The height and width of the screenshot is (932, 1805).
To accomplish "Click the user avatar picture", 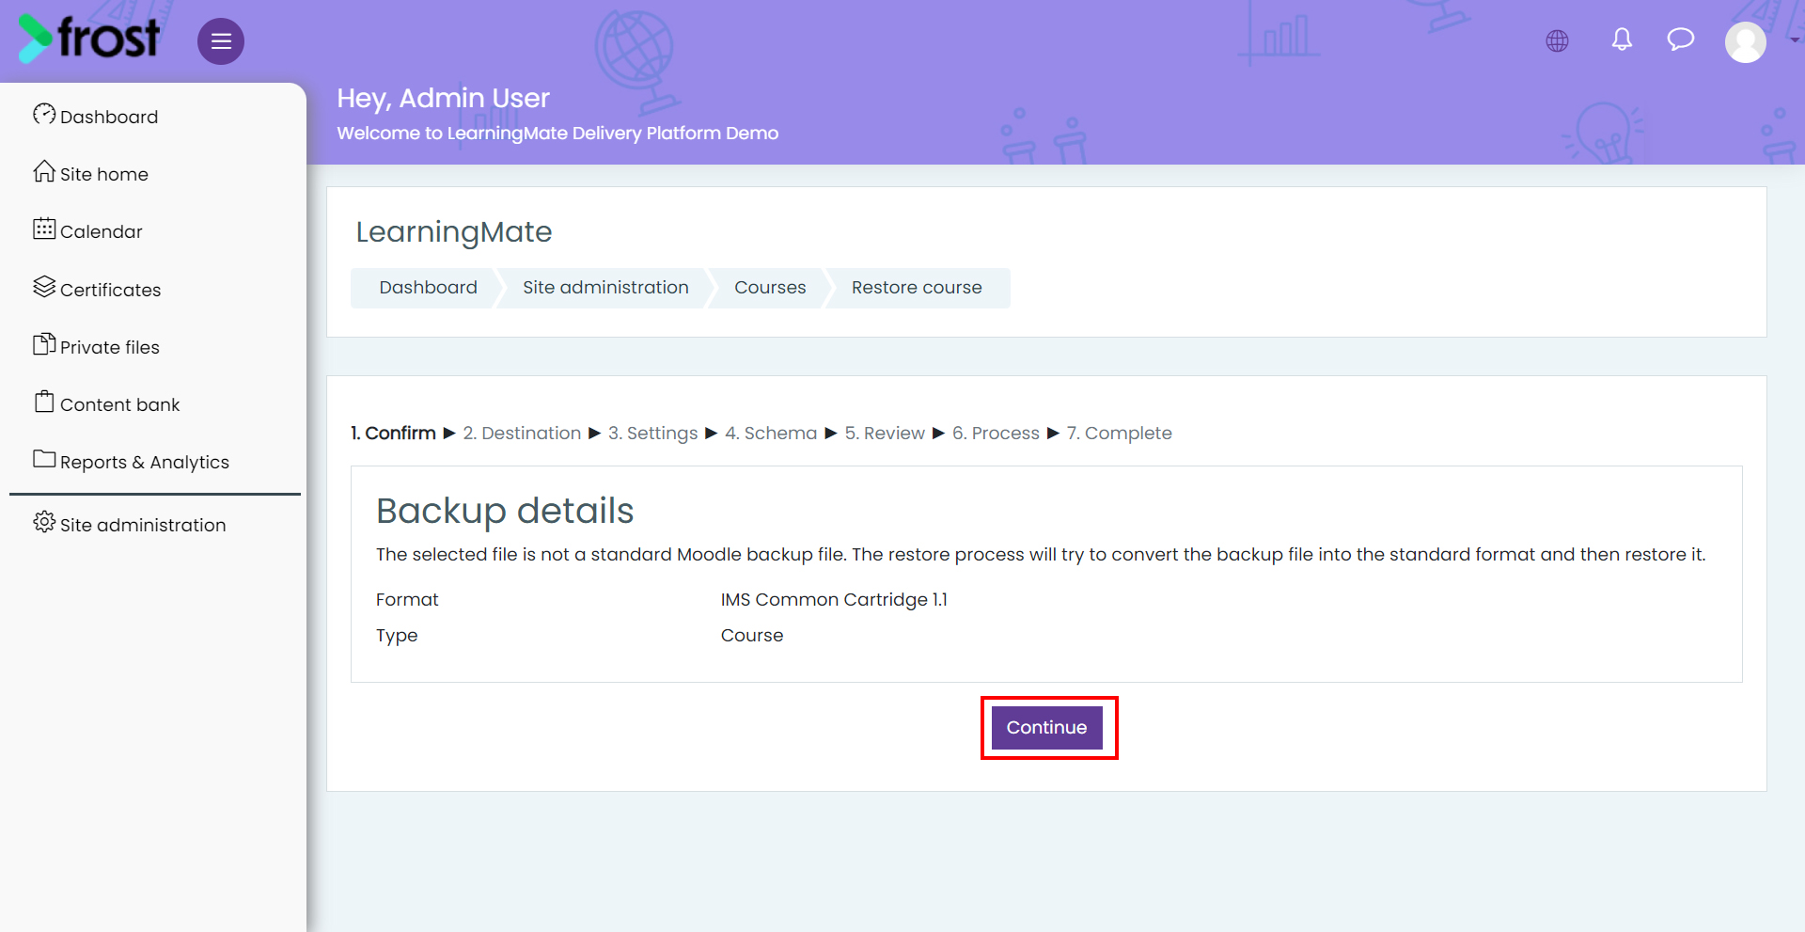I will pos(1746,41).
